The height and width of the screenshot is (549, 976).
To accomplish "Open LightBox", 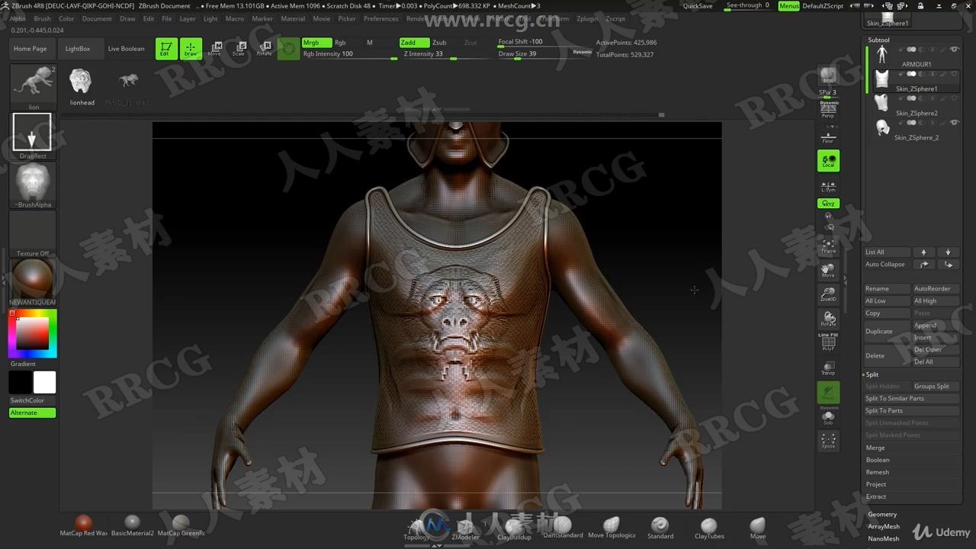I will click(78, 49).
